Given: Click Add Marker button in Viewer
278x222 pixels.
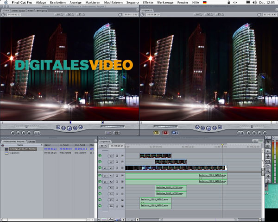Looking at the screenshot, I should [x=29, y=133].
